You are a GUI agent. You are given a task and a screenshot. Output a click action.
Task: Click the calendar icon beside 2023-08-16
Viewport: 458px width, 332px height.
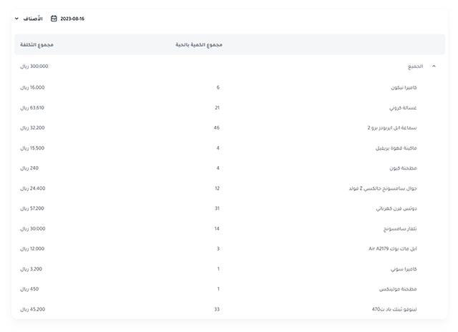[54, 19]
